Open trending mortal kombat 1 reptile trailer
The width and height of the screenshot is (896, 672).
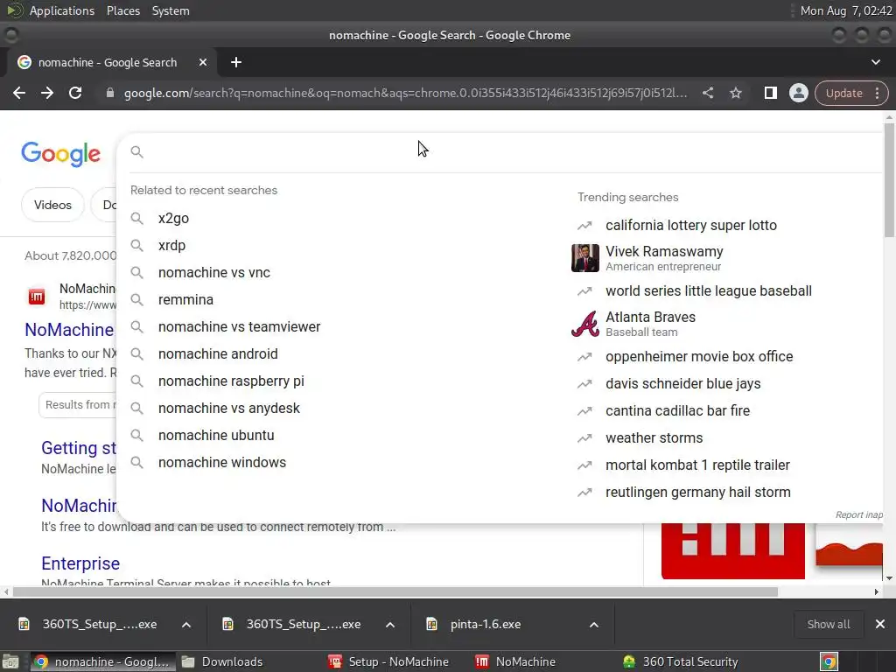click(x=697, y=465)
